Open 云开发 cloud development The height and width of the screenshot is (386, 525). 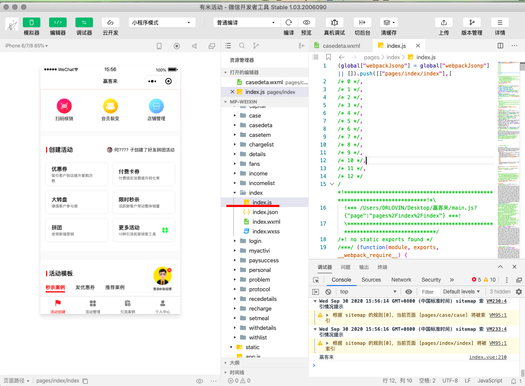click(110, 22)
